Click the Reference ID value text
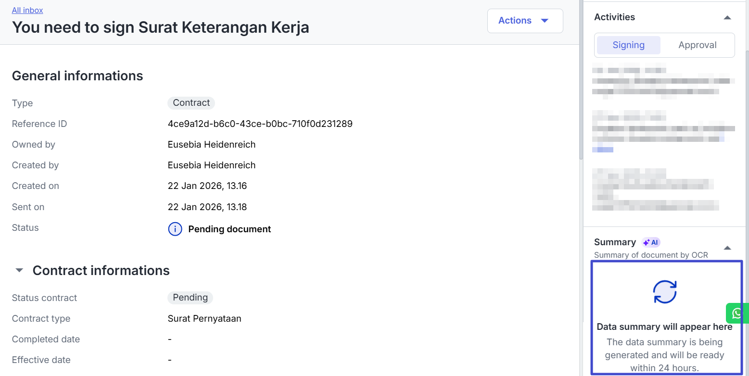Viewport: 749px width, 376px height. coord(260,124)
